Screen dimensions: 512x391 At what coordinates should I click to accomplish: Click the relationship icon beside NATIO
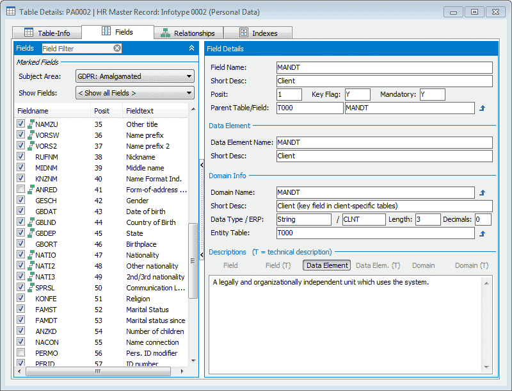pyautogui.click(x=31, y=254)
